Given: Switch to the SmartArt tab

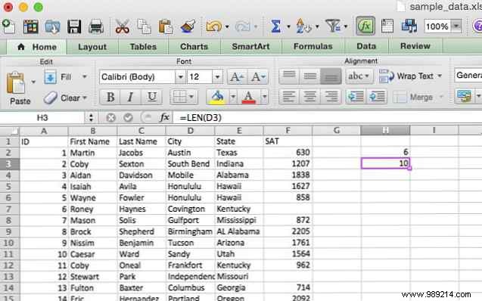Looking at the screenshot, I should [250, 46].
